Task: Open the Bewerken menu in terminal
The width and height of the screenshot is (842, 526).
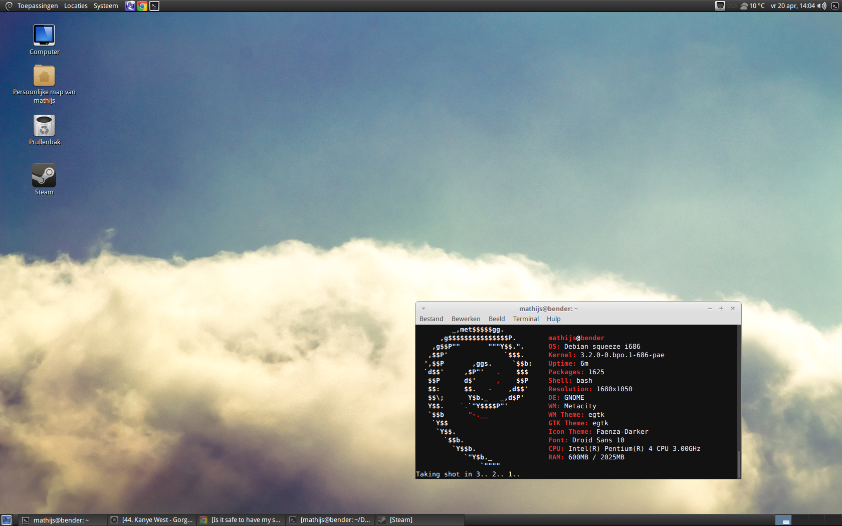Action: click(x=466, y=319)
